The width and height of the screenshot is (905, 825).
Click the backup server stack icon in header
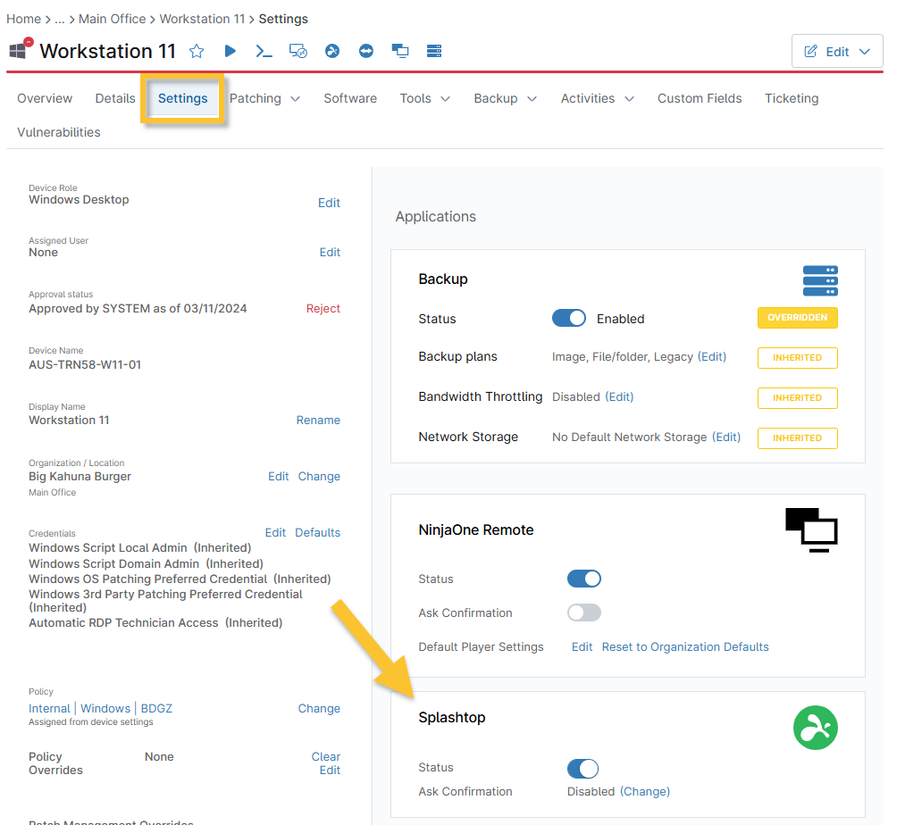(x=435, y=51)
